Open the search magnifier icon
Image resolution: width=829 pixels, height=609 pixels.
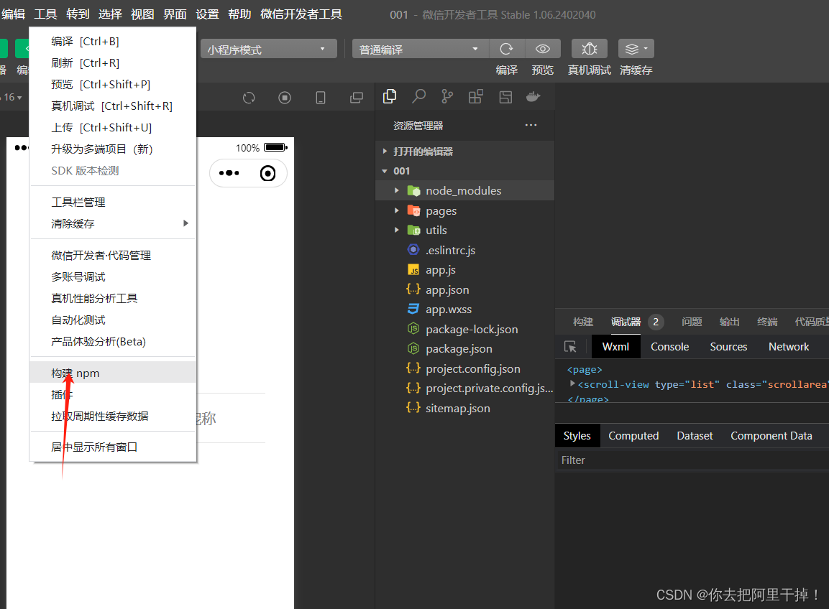point(418,97)
